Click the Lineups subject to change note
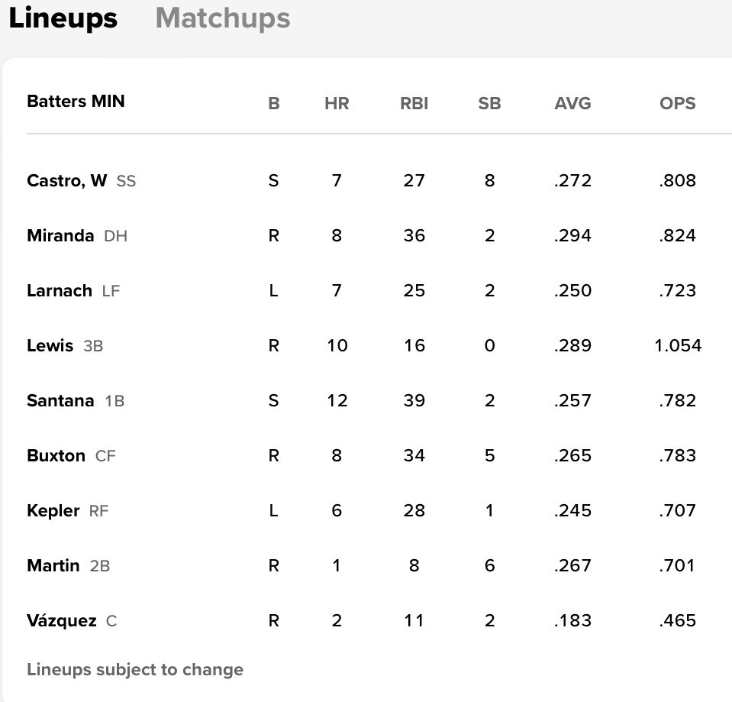This screenshot has width=732, height=702. (135, 670)
